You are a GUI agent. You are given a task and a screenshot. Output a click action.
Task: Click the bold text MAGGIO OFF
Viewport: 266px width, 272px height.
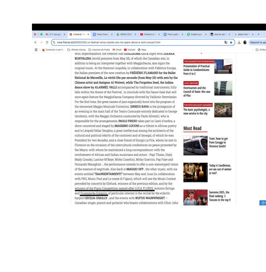point(135,169)
